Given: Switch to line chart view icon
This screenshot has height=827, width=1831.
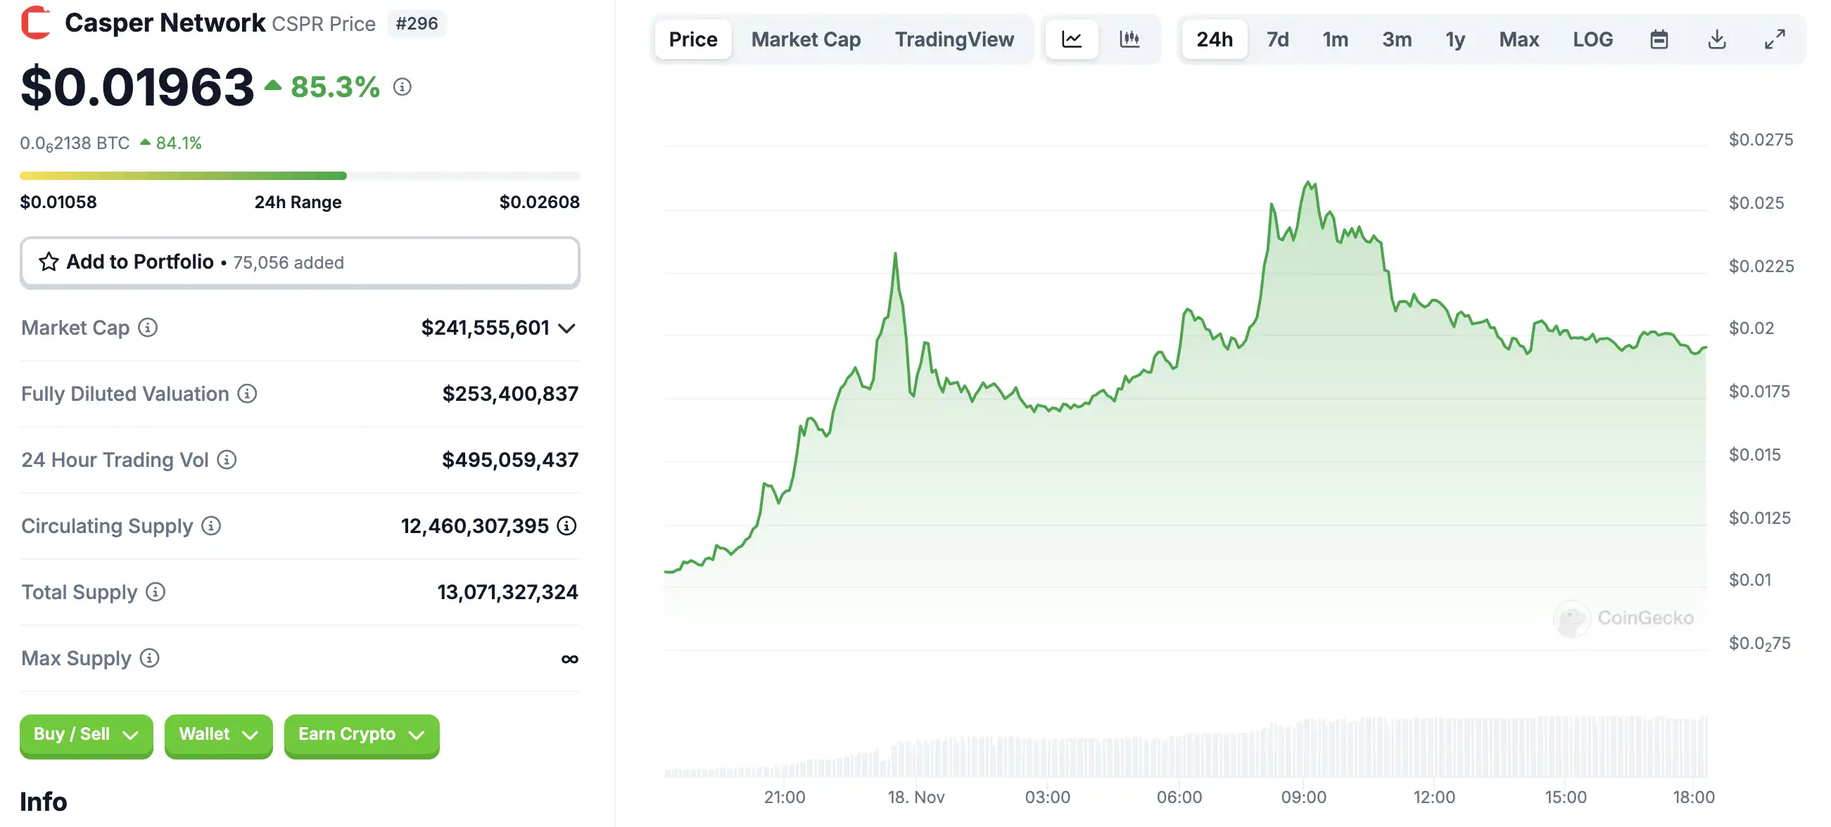Looking at the screenshot, I should 1071,39.
